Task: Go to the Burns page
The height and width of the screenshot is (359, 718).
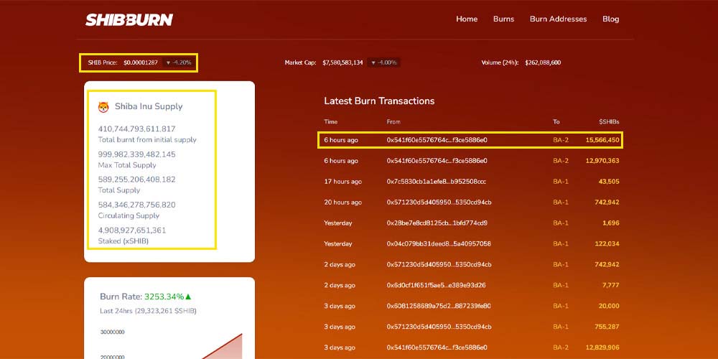Action: 504,19
